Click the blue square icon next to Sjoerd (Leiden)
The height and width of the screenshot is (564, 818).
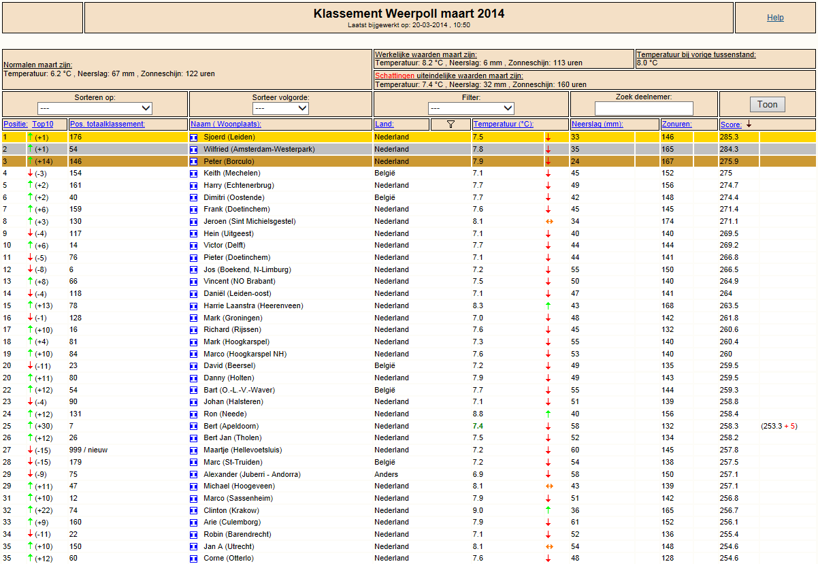(x=194, y=137)
